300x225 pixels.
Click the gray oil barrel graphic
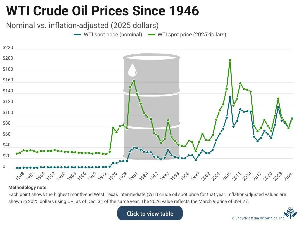pyautogui.click(x=151, y=107)
